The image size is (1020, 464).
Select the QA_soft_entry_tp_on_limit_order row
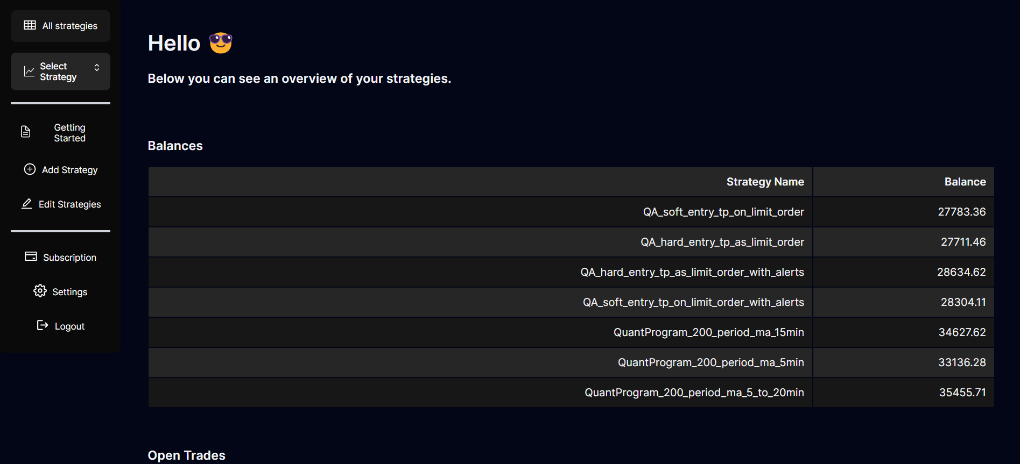[x=571, y=212]
